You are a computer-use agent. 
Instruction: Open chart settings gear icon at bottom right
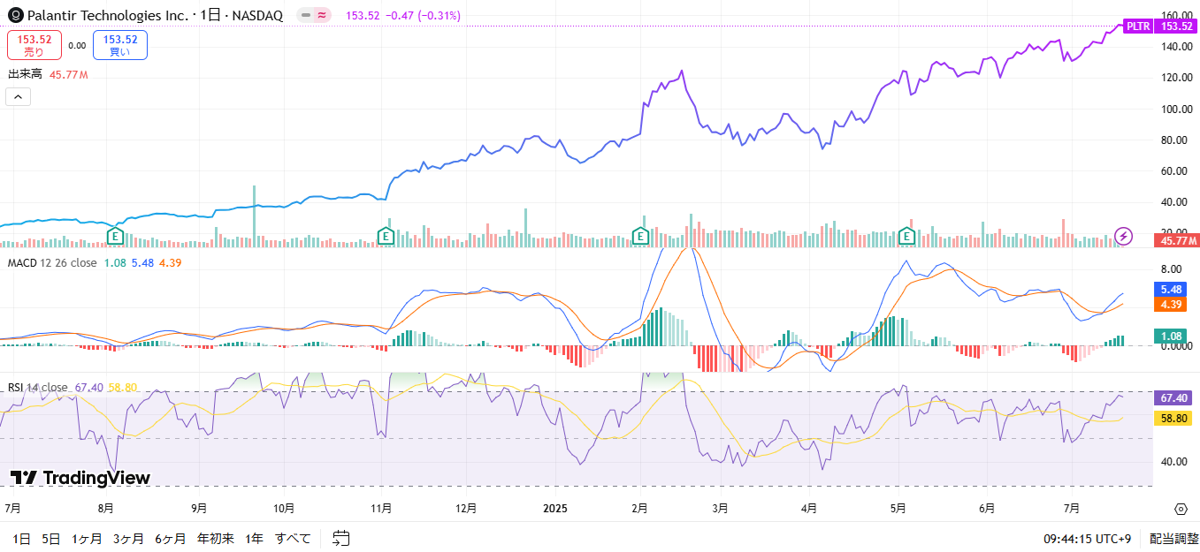[x=1181, y=509]
